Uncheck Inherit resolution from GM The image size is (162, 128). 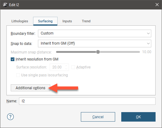(x=13, y=59)
